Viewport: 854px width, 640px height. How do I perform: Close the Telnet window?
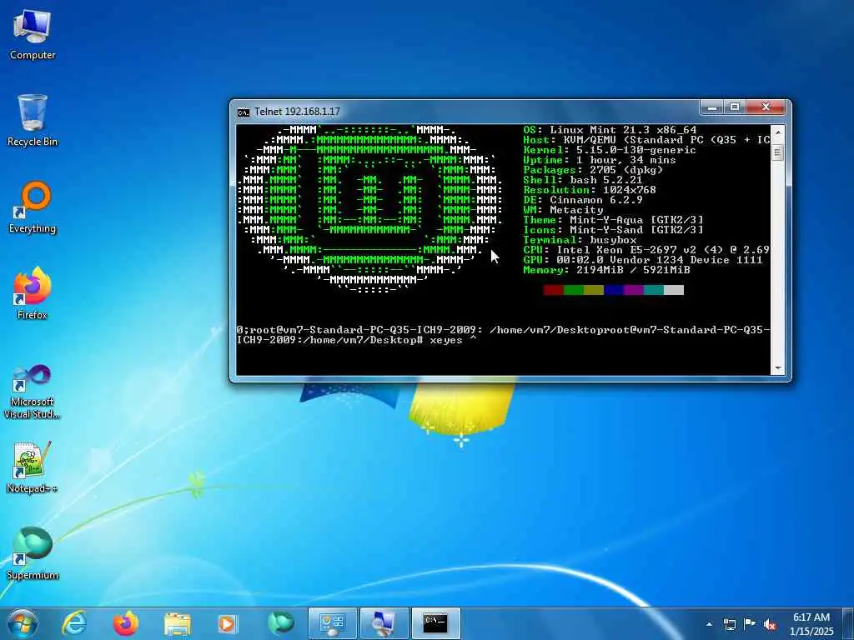766,107
